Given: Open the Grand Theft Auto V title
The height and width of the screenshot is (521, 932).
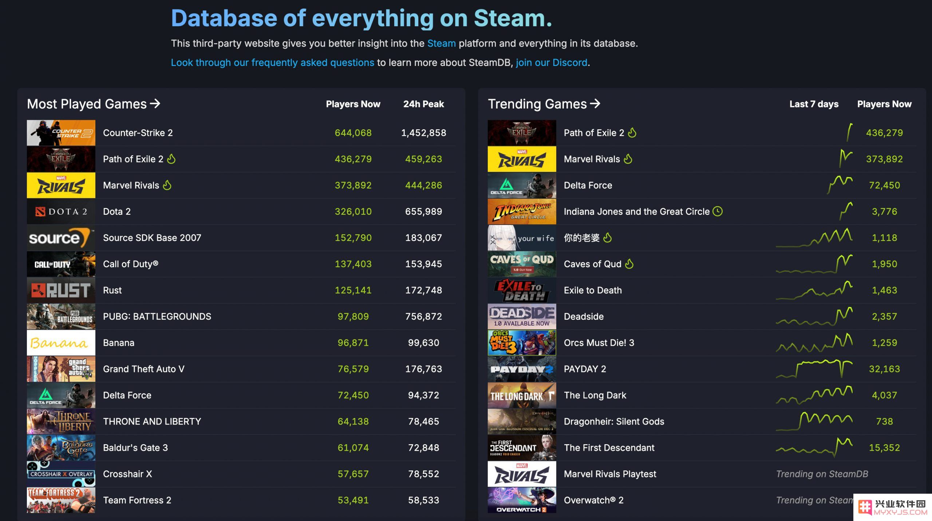Looking at the screenshot, I should (x=144, y=369).
